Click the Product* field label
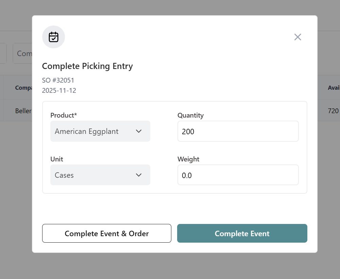This screenshot has height=279, width=340. [64, 115]
